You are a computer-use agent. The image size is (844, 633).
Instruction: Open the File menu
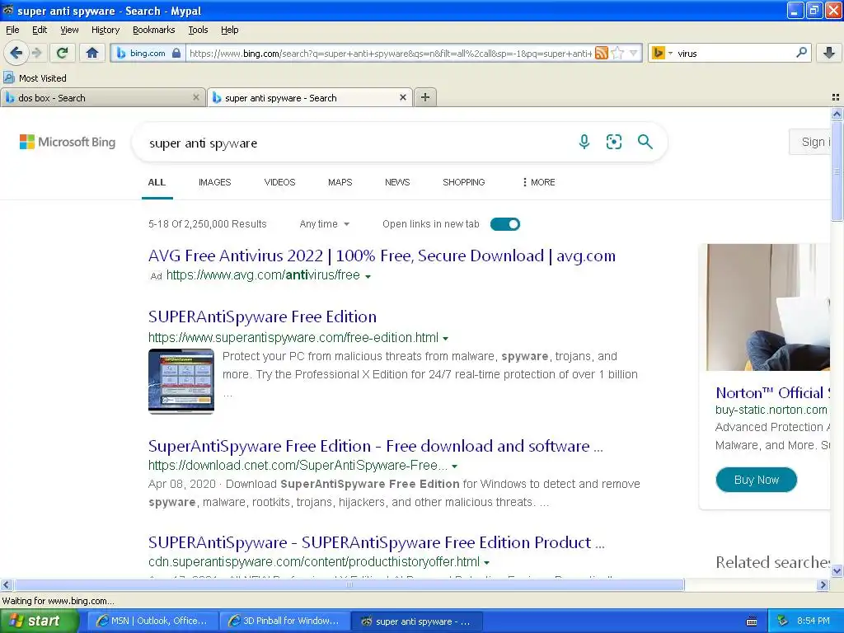tap(12, 30)
